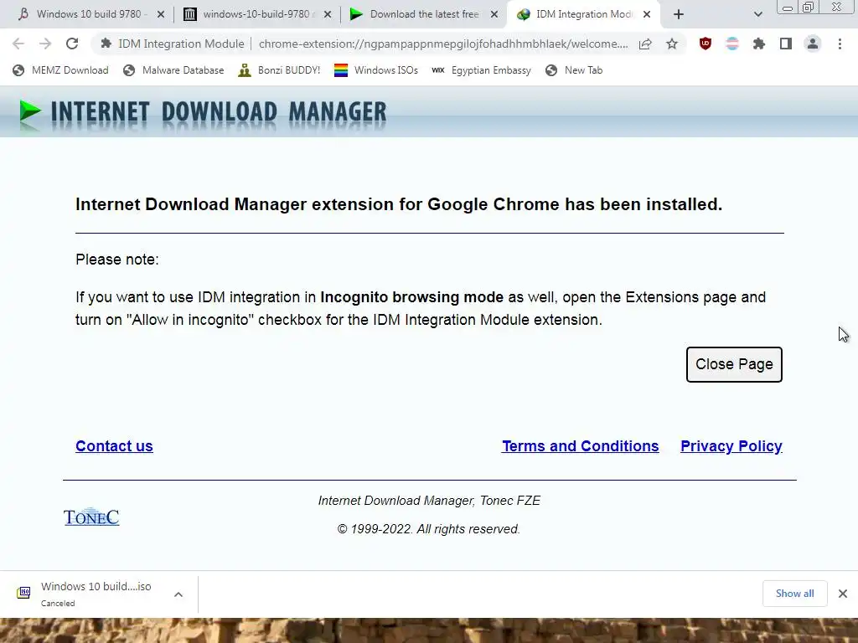The image size is (858, 643).
Task: Click the share page icon in address bar
Action: 646,44
